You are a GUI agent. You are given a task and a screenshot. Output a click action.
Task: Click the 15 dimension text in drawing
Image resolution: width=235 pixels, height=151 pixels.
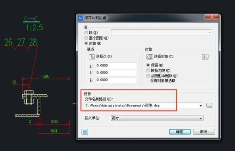[14, 82]
